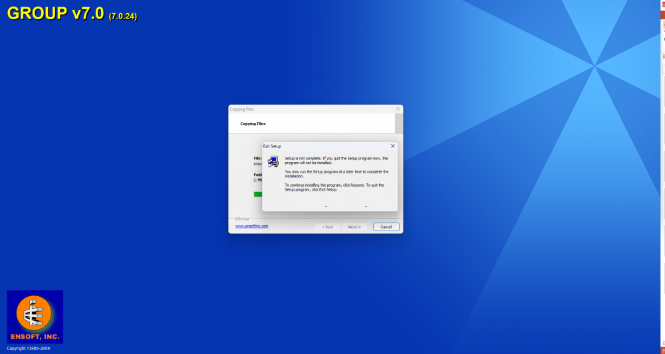Viewport: 665px width, 354px height.
Task: Click the "To continue installing the program" text
Action: pyautogui.click(x=334, y=187)
